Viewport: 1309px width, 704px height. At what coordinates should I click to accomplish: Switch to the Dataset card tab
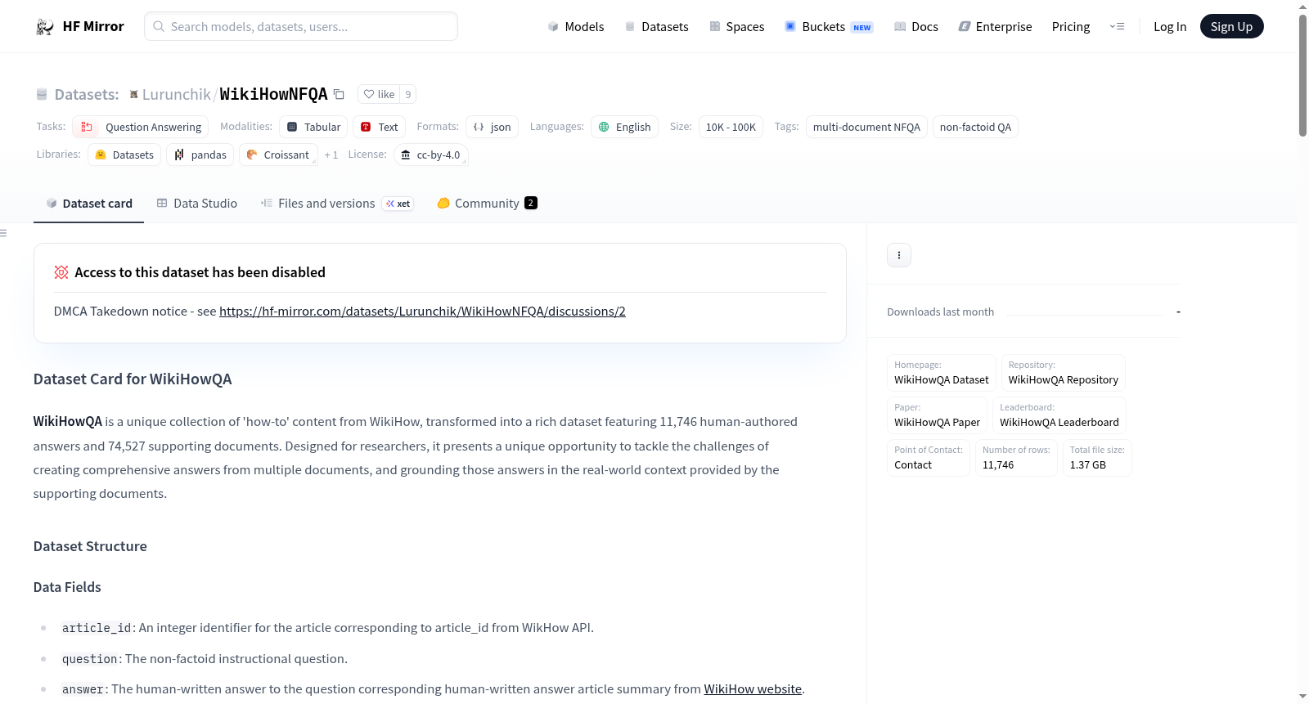point(88,204)
